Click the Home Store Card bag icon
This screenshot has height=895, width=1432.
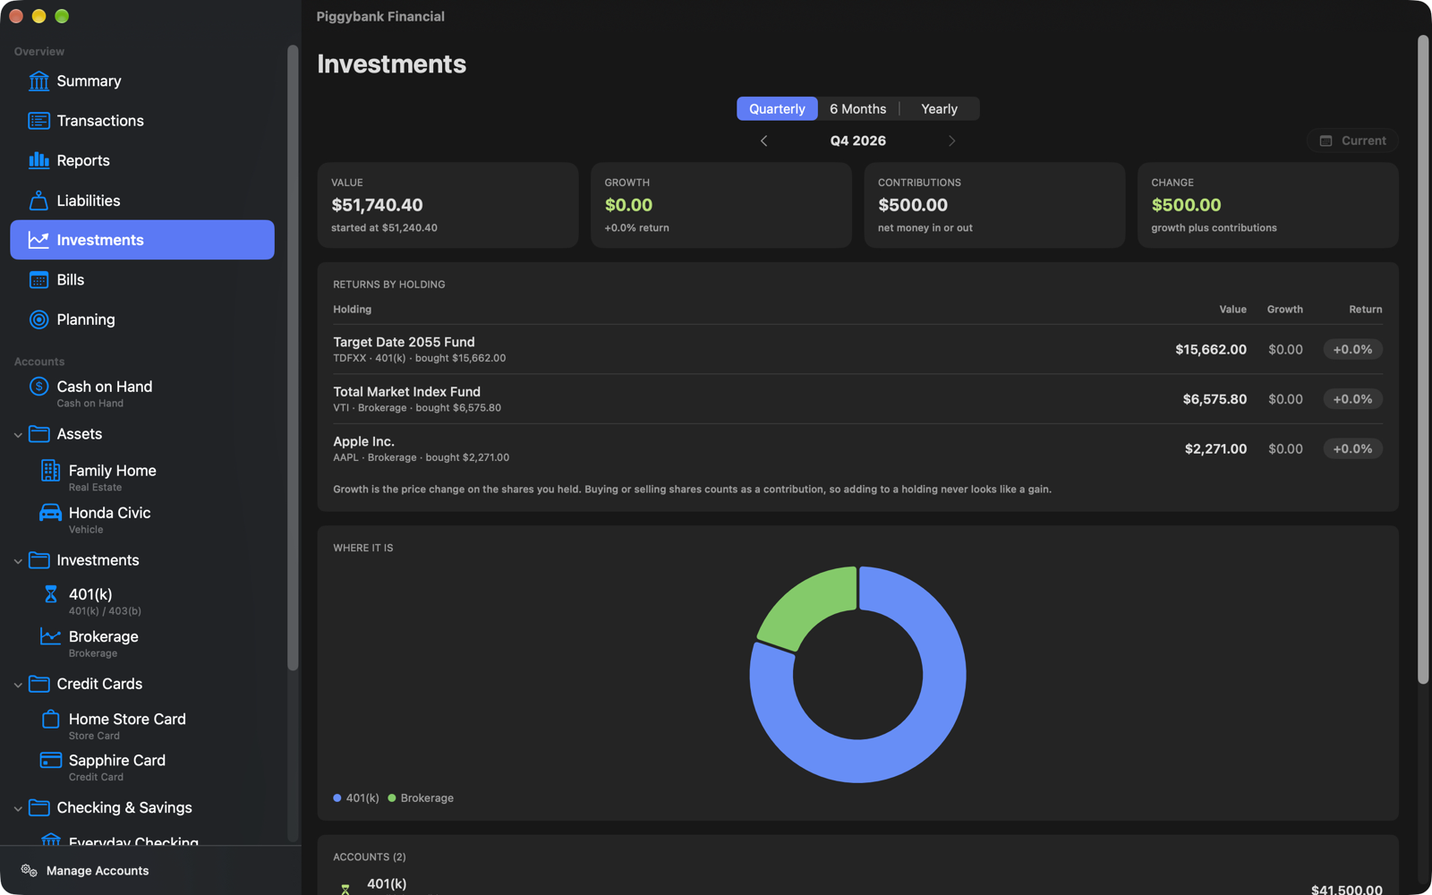coord(50,720)
